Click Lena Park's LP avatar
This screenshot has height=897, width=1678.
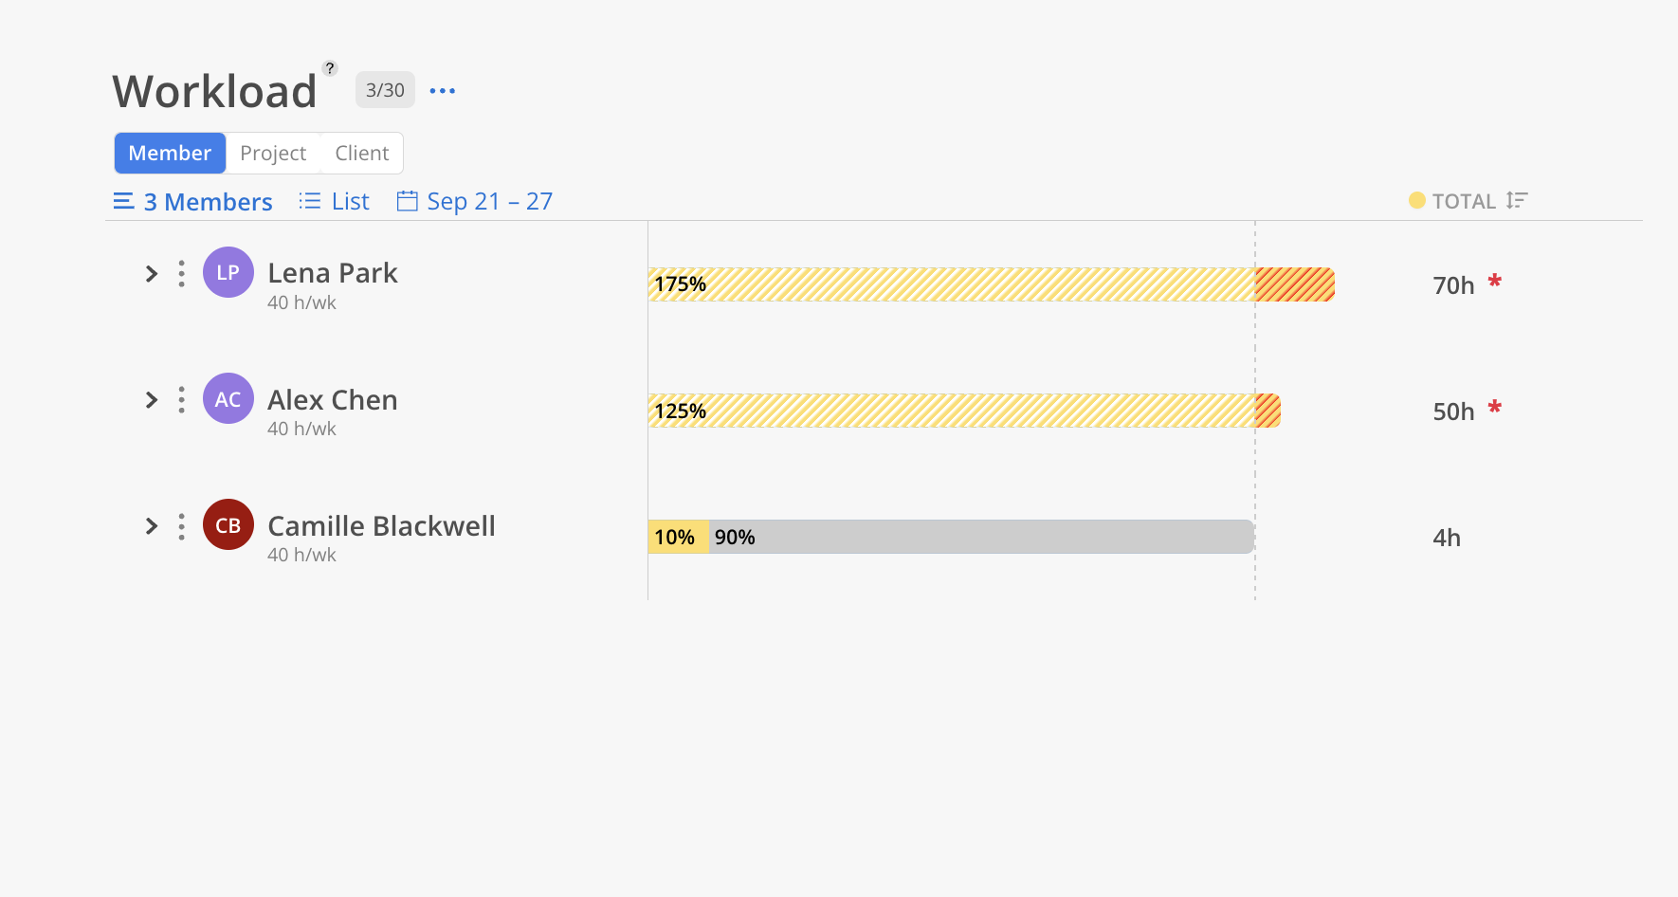(228, 272)
